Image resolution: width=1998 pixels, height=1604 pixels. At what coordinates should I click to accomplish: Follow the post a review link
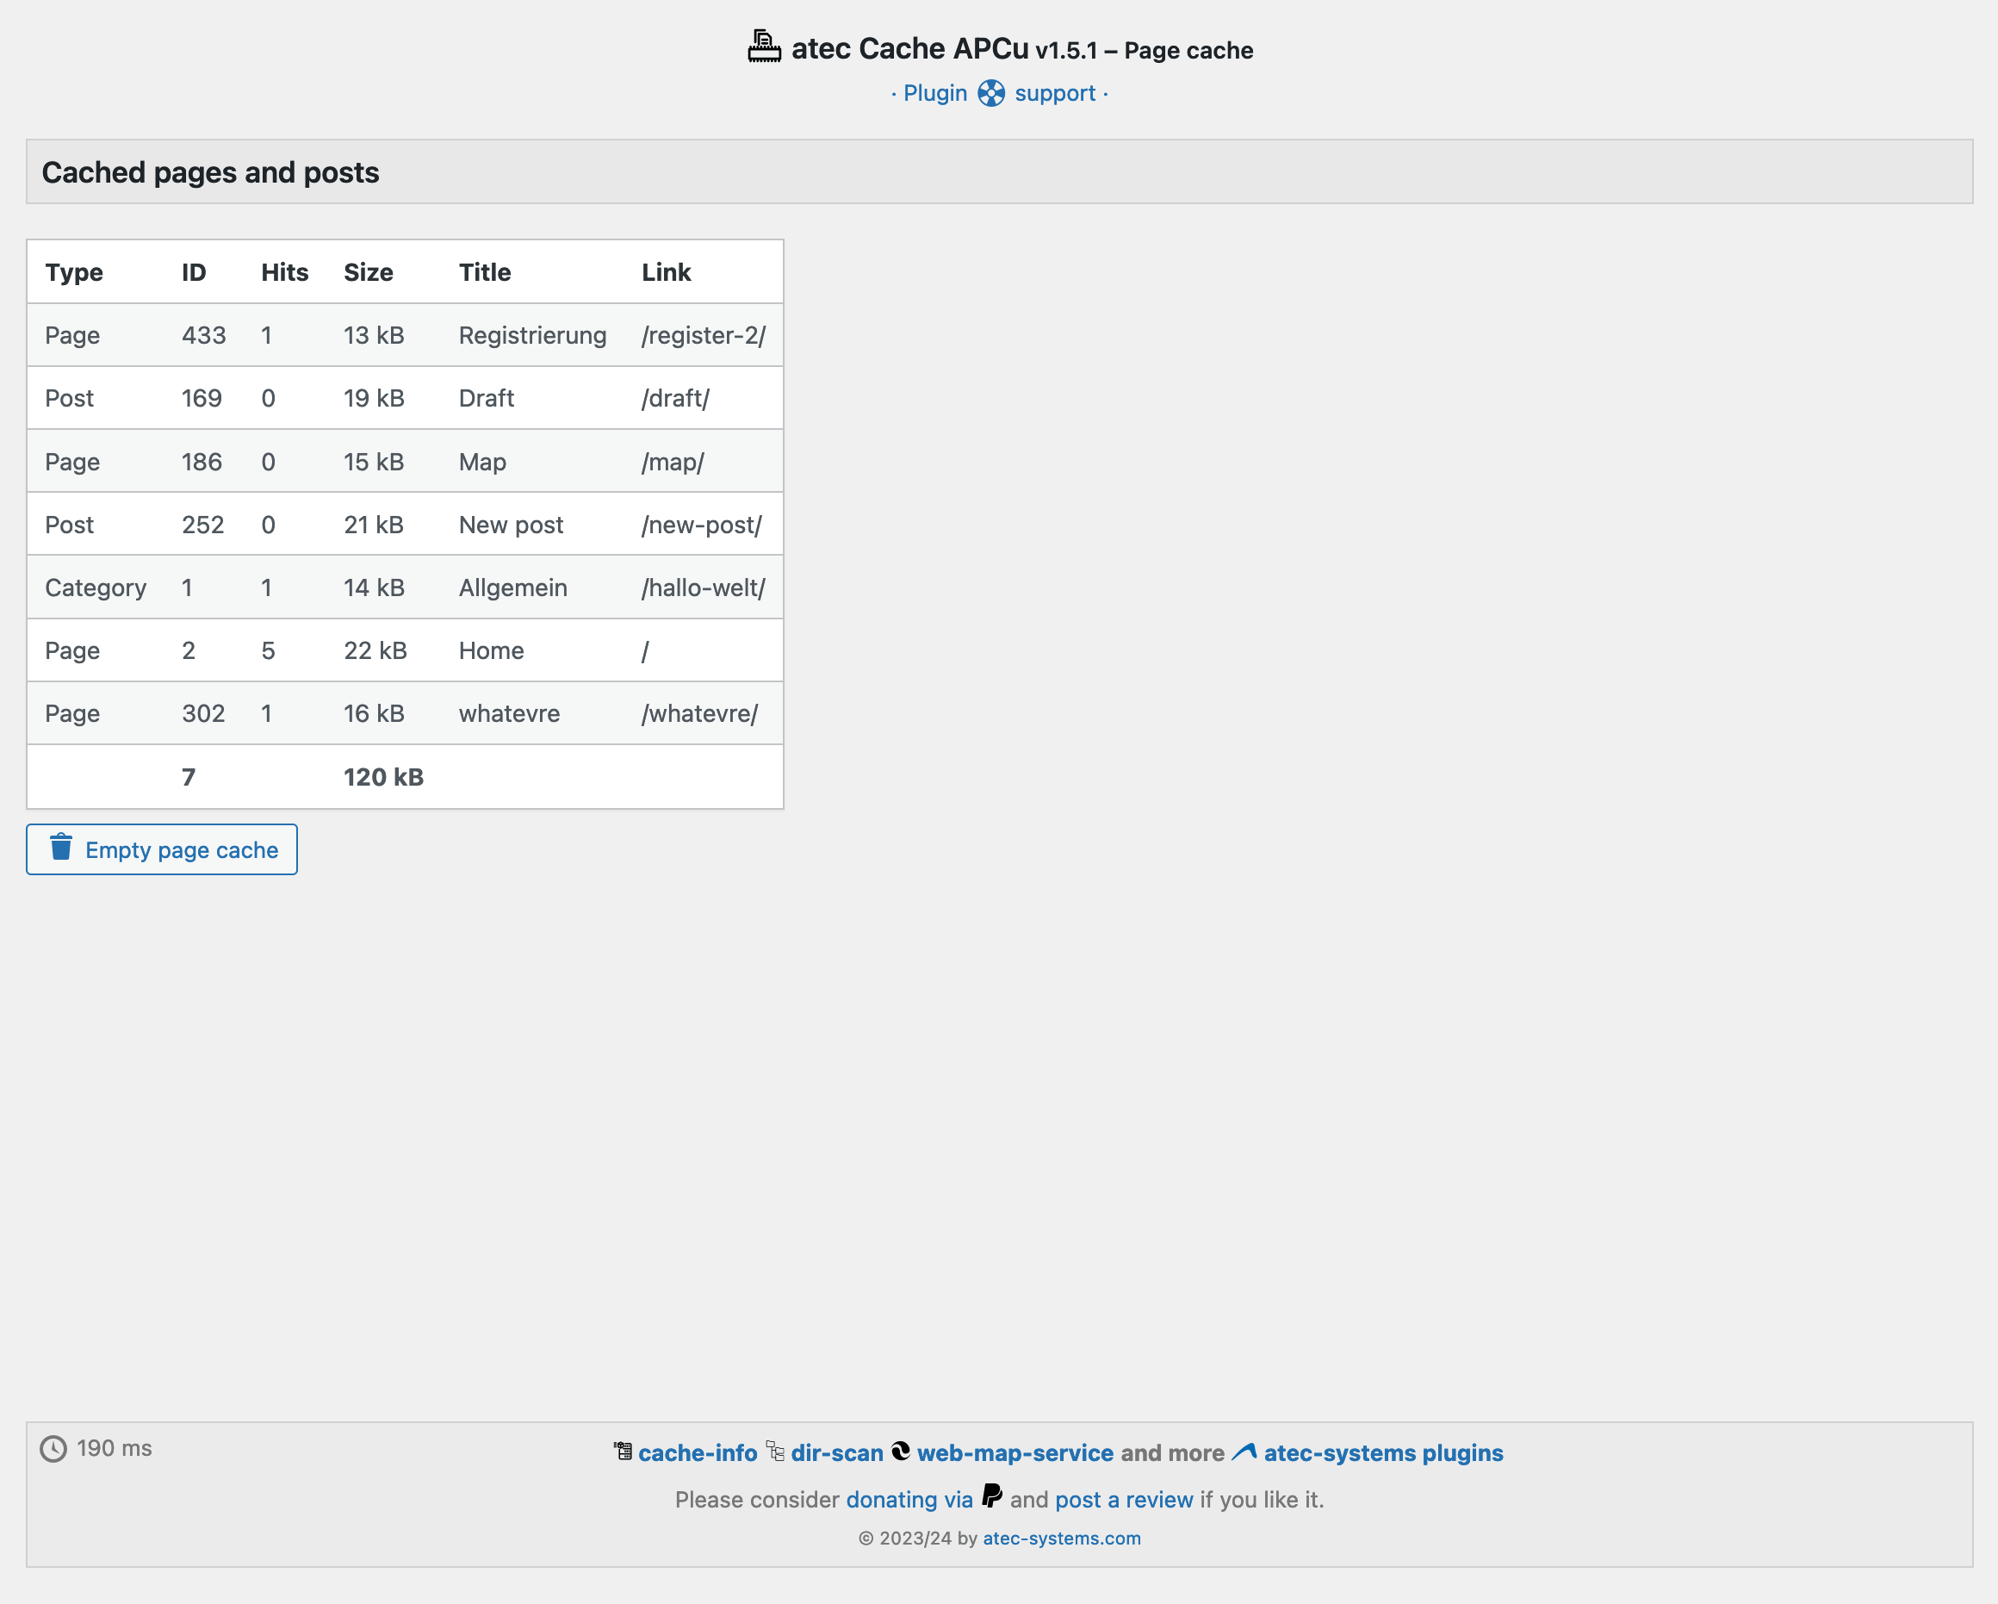click(1124, 1499)
